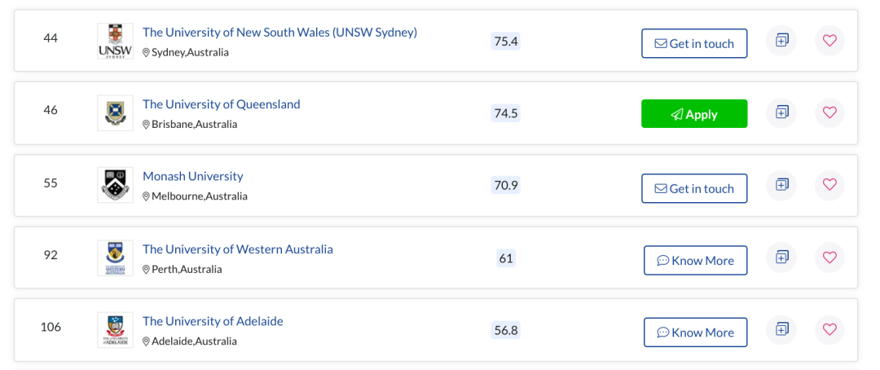This screenshot has width=880, height=370.
Task: Add Monash University to compare list
Action: point(781,185)
